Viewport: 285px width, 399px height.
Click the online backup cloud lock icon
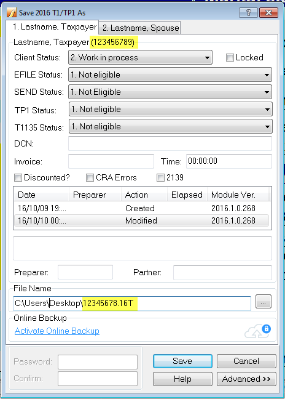[257, 331]
